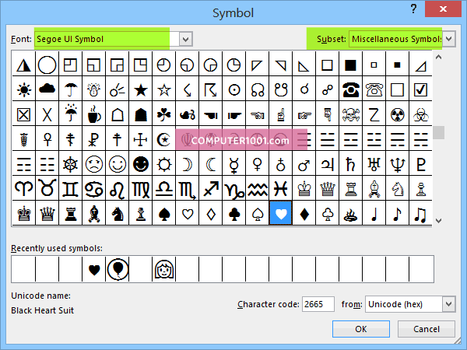Select the black chess knight symbol
This screenshot has height=350, width=467.
pyautogui.click(x=117, y=214)
